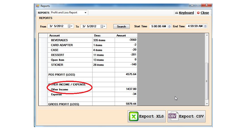Click the Start Time input field

159,26
